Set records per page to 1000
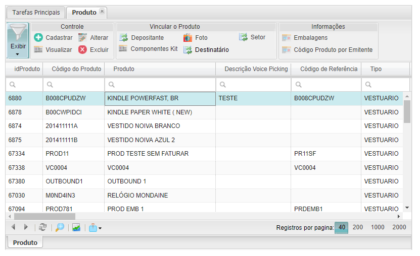Screen dimensions: 420x256 click(x=378, y=227)
